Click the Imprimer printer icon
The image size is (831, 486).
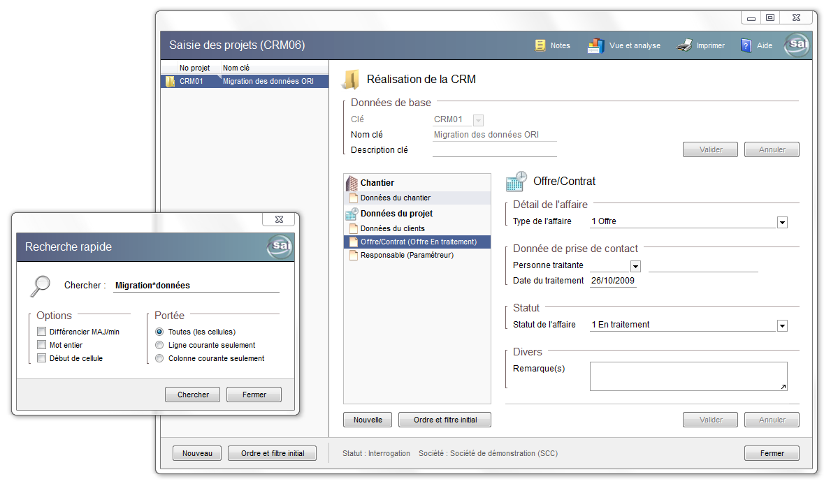click(684, 46)
